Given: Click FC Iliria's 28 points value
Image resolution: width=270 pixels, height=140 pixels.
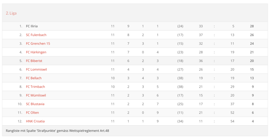Looking at the screenshot, I should [252, 26].
